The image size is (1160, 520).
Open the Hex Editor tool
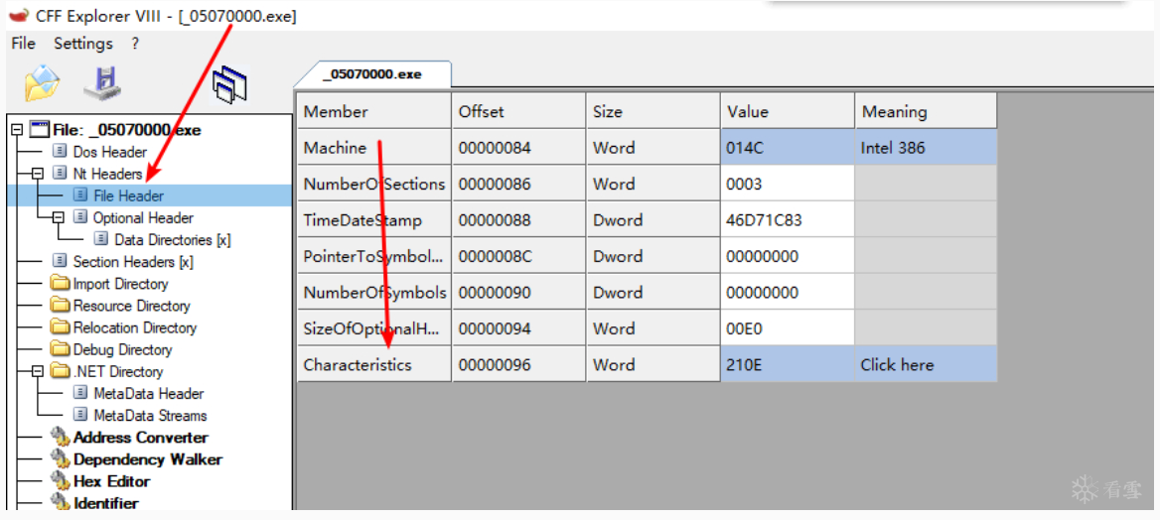tap(111, 481)
